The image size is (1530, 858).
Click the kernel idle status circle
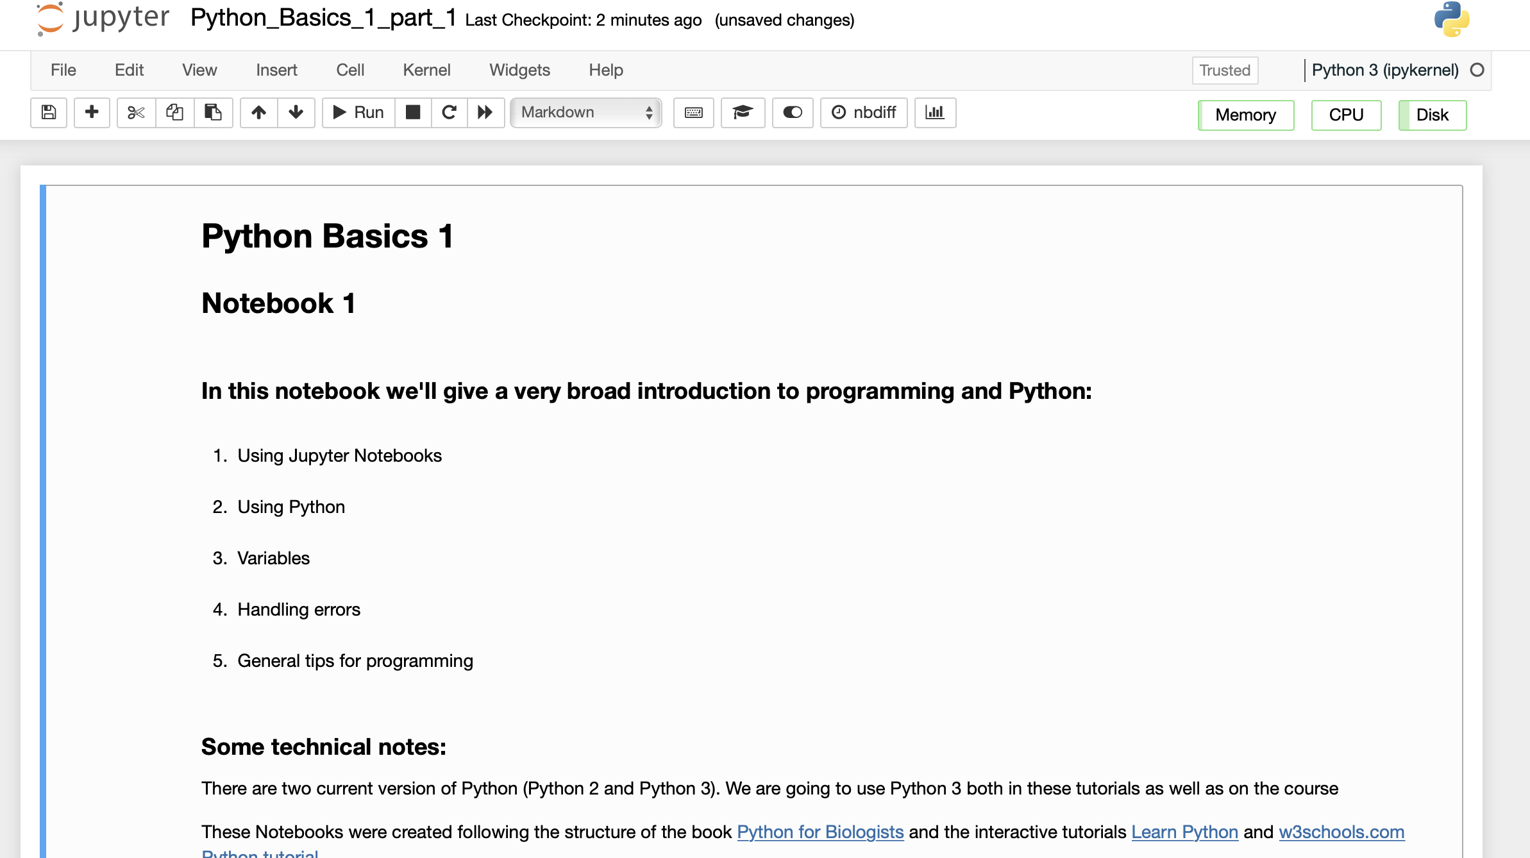pos(1477,70)
